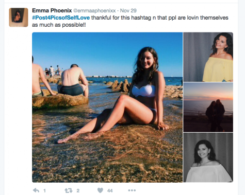Open the yellow off-shoulder top photo
This screenshot has width=245, height=195.
(x=208, y=57)
